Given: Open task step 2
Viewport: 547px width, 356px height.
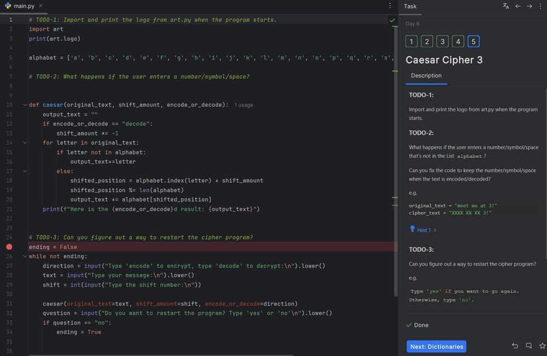Looking at the screenshot, I should click(427, 41).
